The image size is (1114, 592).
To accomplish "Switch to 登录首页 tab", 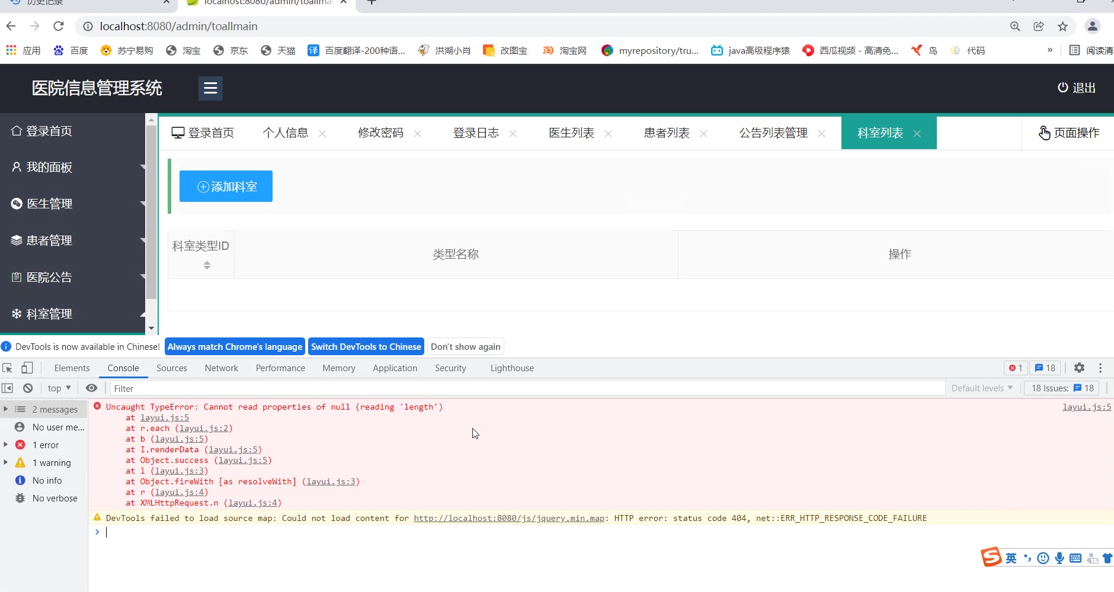I will coord(203,133).
